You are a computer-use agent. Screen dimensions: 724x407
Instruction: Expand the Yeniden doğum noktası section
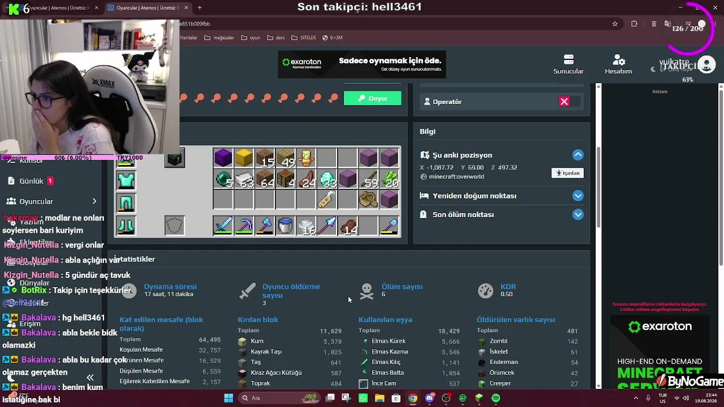578,196
